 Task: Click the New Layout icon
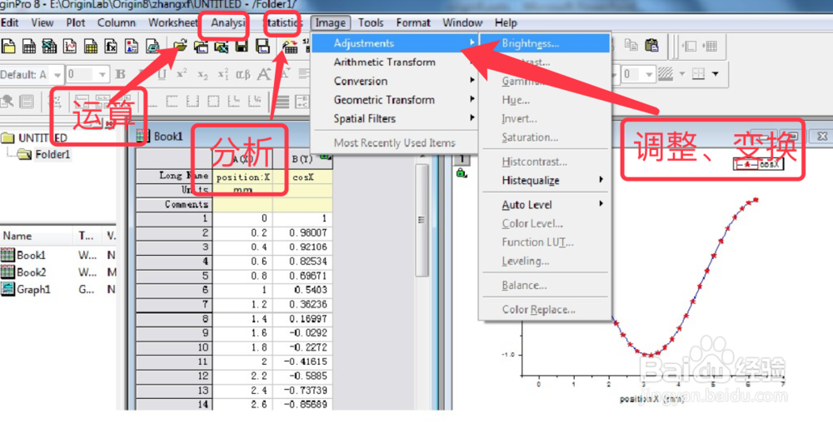point(132,46)
